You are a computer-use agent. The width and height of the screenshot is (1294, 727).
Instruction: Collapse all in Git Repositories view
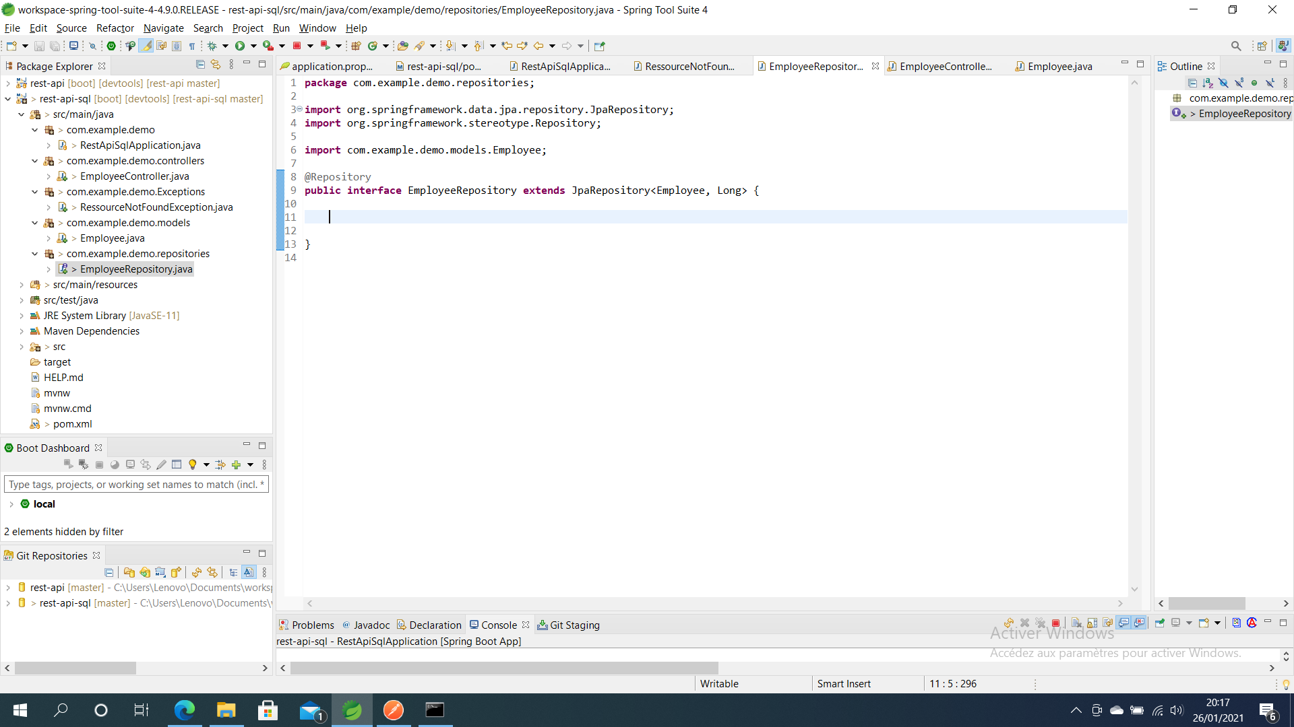tap(109, 572)
